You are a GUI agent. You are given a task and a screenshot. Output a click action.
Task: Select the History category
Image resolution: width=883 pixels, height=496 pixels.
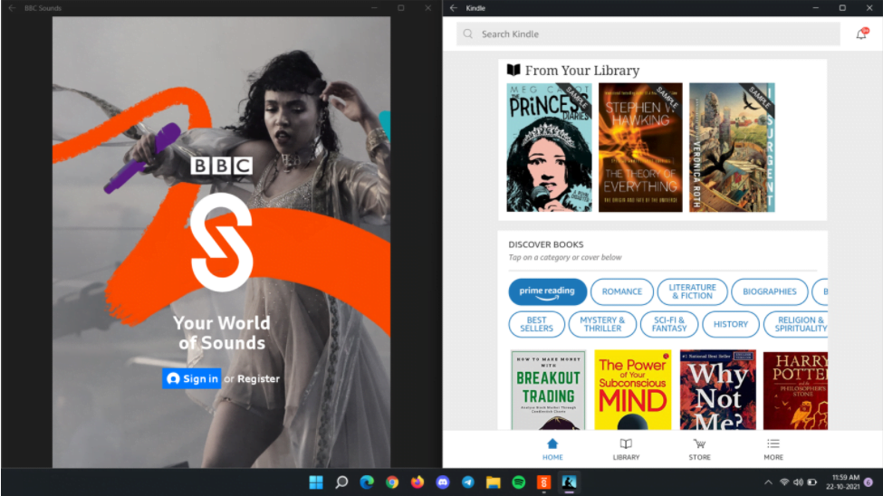[730, 324]
